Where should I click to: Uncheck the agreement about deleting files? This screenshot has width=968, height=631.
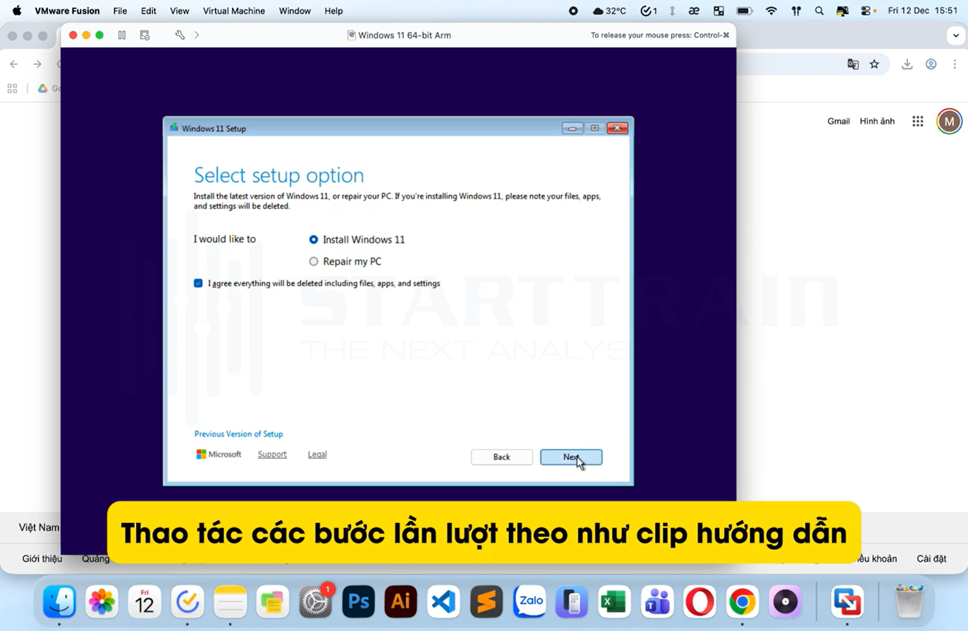click(198, 282)
